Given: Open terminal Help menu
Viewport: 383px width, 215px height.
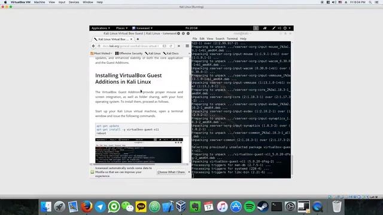Looking at the screenshot, I should (x=243, y=39).
